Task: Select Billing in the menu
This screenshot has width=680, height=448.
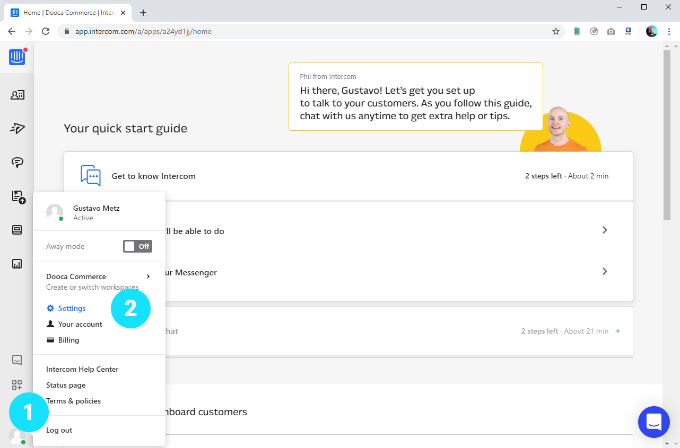Action: click(68, 340)
